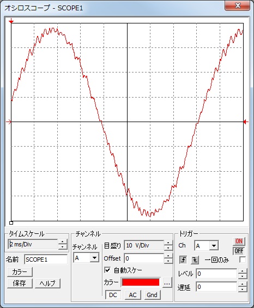This screenshot has height=308, width=254.
Task: Select DC coupling mode
Action: [113, 295]
